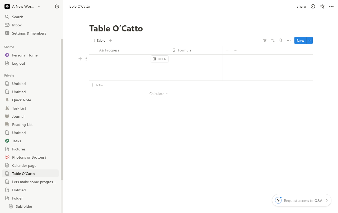Open the filter icon in table toolbar
This screenshot has height=213, width=338.
pyautogui.click(x=265, y=40)
